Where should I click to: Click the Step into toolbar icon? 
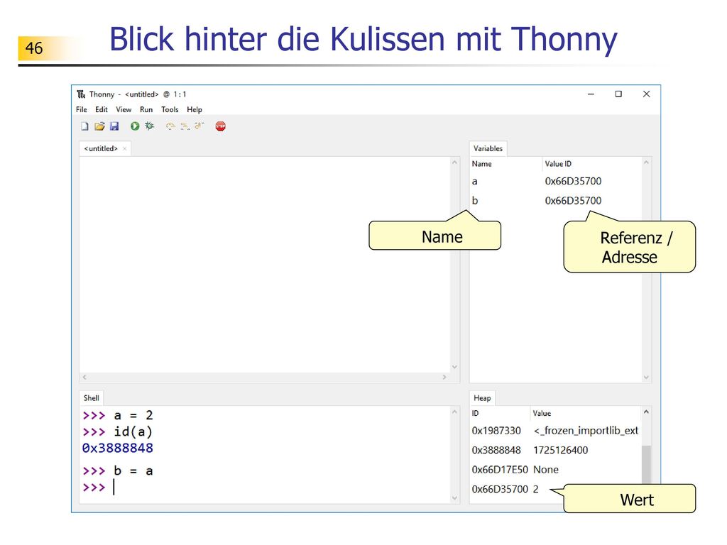[185, 126]
